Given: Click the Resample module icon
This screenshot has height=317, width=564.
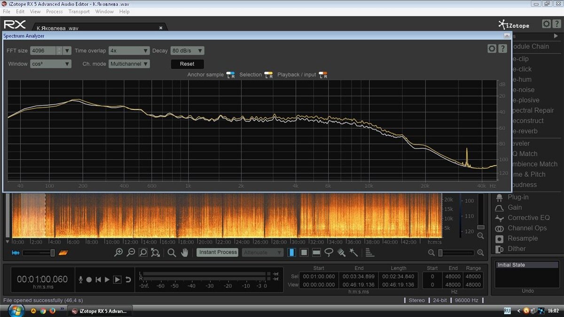Looking at the screenshot, I should (499, 239).
